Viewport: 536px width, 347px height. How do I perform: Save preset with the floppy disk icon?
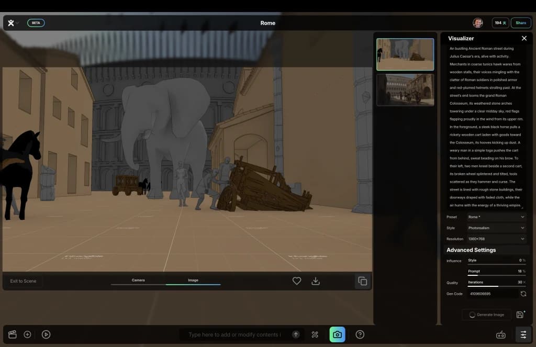tap(520, 315)
